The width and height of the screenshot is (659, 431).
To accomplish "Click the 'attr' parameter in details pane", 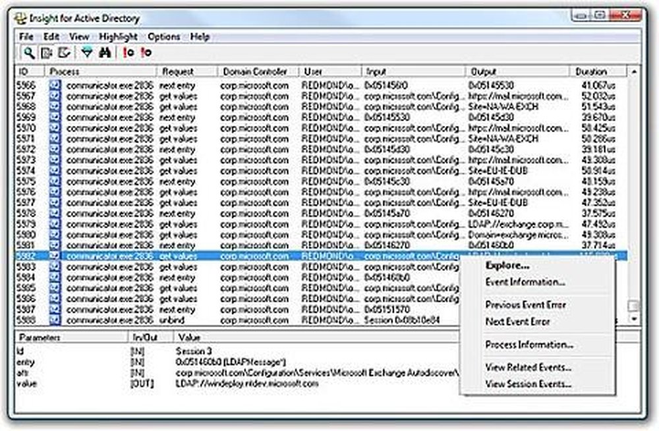I will (22, 373).
